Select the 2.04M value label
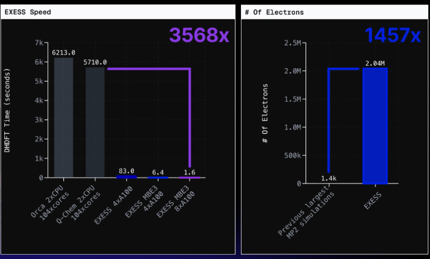Image resolution: width=430 pixels, height=259 pixels. click(375, 63)
